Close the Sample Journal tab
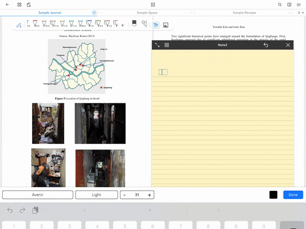The height and width of the screenshot is (229, 306). (x=94, y=13)
